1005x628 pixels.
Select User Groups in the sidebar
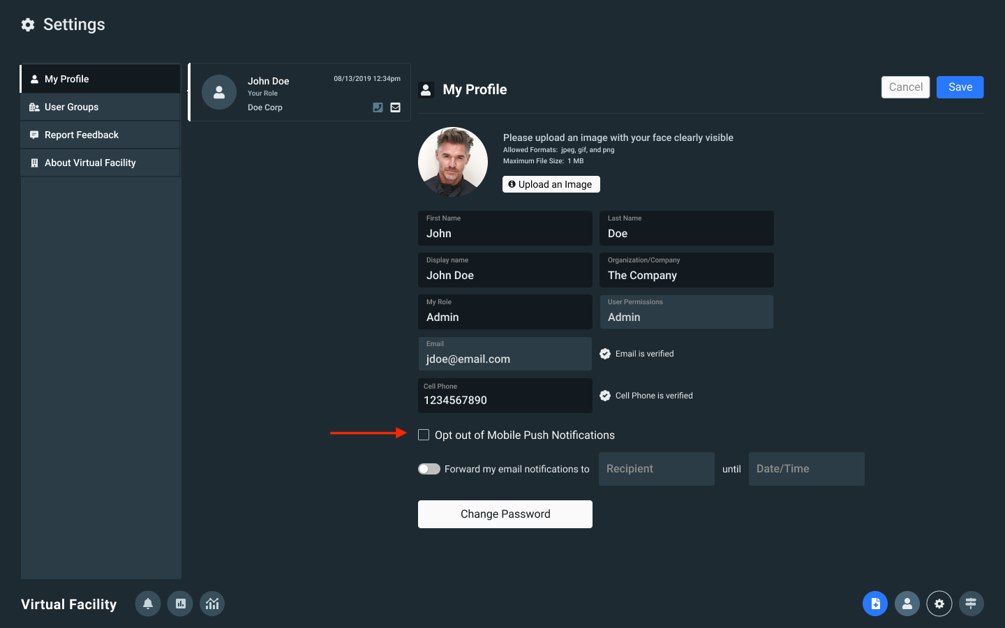tap(100, 107)
